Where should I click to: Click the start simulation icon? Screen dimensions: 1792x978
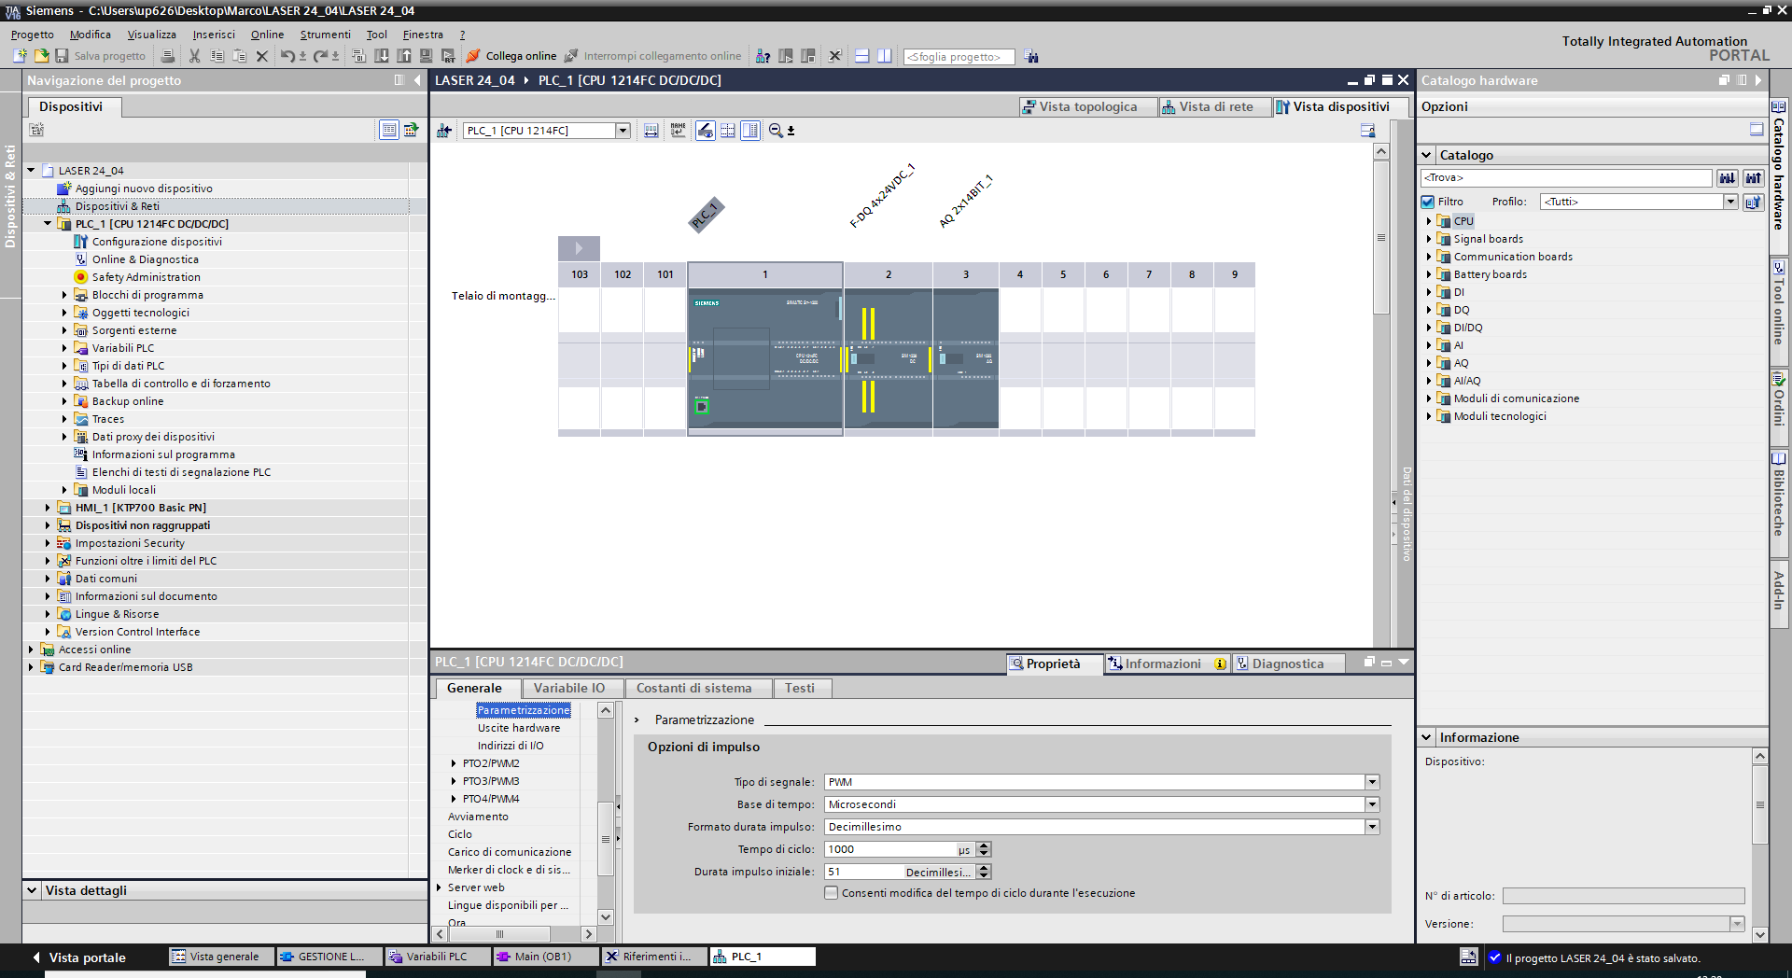(427, 56)
